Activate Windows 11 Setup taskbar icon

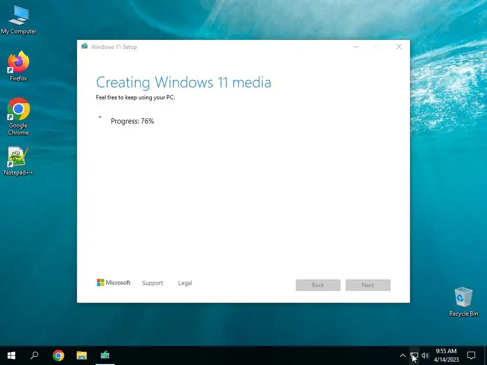(105, 355)
